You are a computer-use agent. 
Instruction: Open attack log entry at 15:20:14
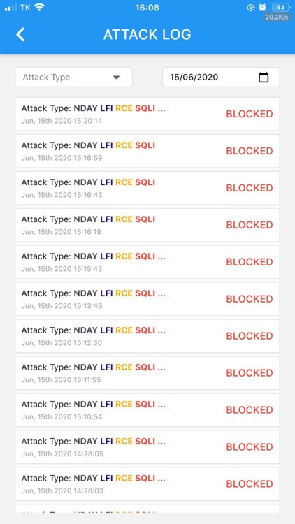click(x=147, y=114)
